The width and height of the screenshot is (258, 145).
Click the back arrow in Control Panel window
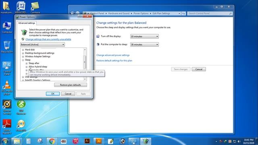(72, 13)
